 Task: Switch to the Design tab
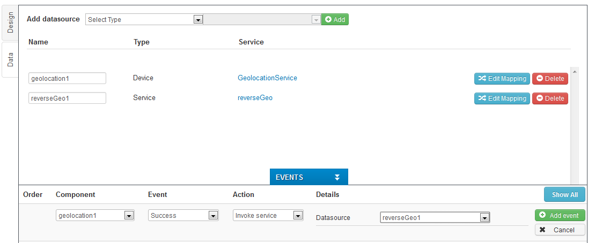(x=10, y=21)
